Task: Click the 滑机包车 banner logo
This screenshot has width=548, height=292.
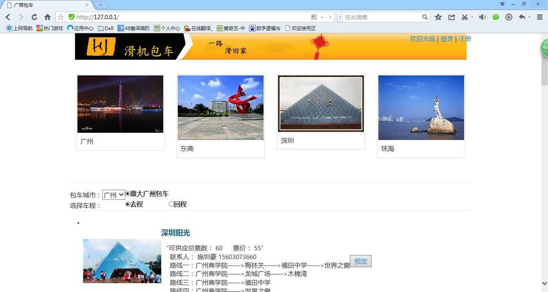Action: coord(130,47)
